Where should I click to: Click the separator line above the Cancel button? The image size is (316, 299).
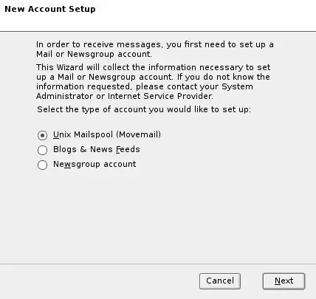click(x=158, y=264)
